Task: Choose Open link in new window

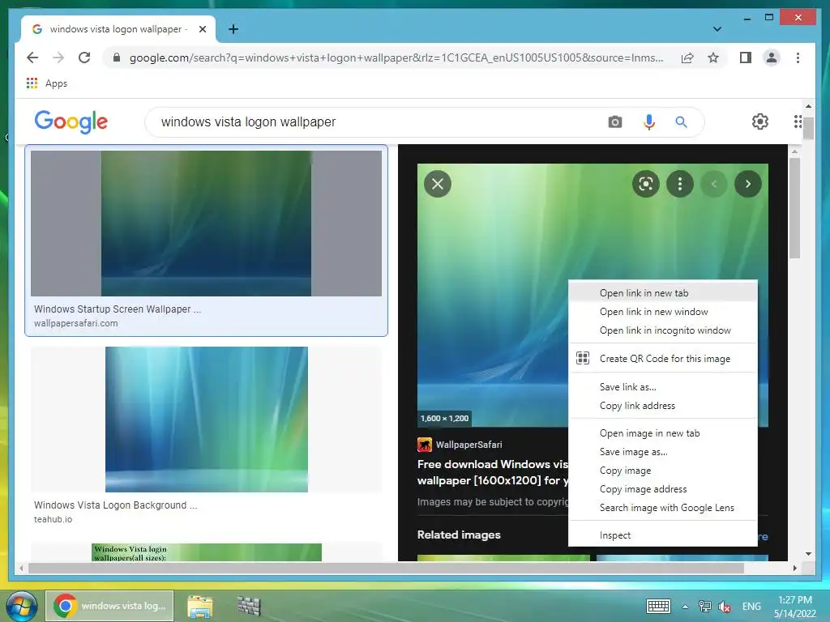Action: (x=663, y=312)
